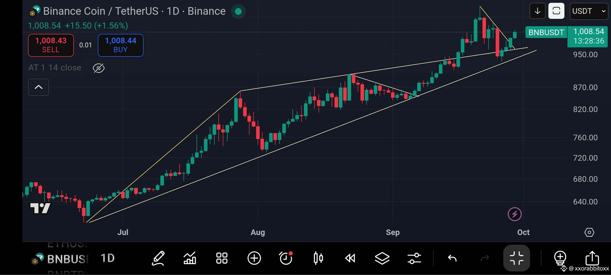The width and height of the screenshot is (611, 275).
Task: Open the indicators chart icon
Action: coord(190,258)
